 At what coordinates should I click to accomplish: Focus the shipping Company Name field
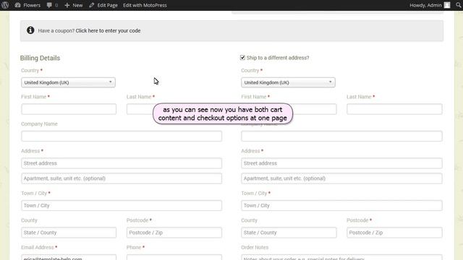coord(341,136)
